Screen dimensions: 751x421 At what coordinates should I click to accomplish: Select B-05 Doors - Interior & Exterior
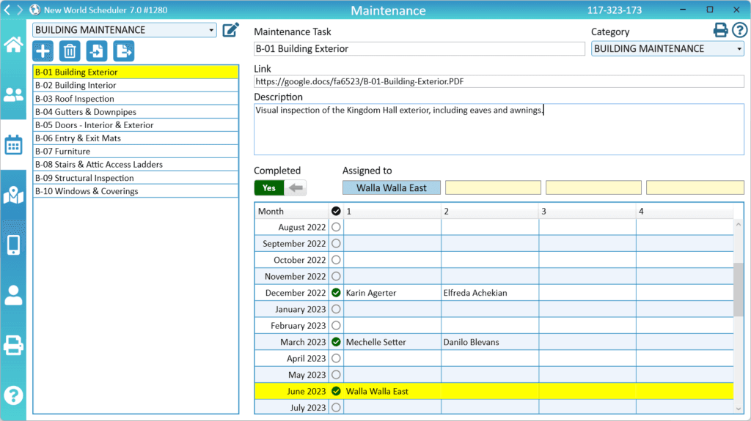[x=136, y=125]
